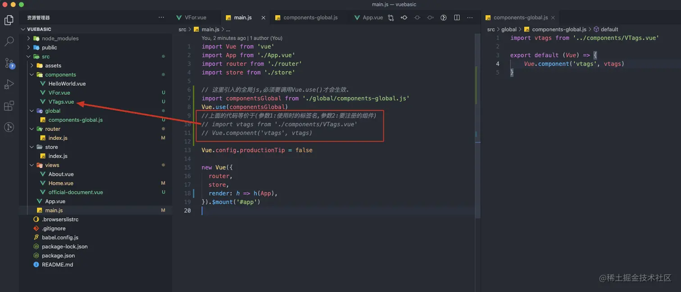This screenshot has height=292, width=681.
Task: Open .browserslistrc file
Action: click(60, 220)
